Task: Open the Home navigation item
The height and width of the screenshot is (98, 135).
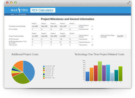Action: pos(12,14)
